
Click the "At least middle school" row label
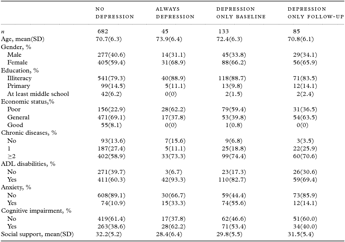coord(38,94)
